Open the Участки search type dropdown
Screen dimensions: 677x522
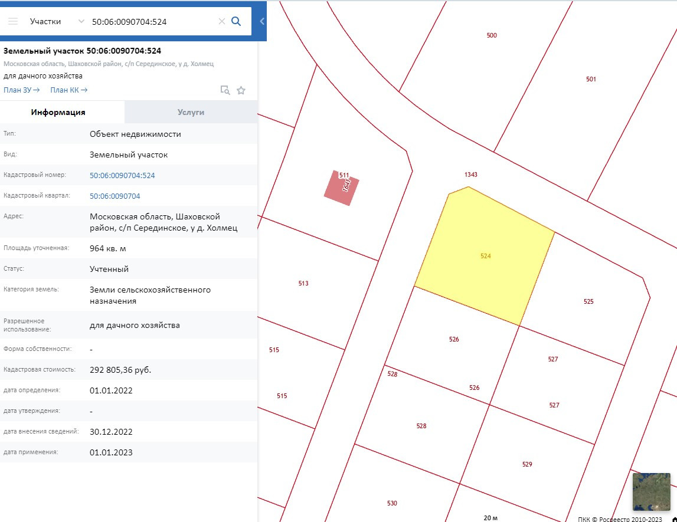pos(57,21)
